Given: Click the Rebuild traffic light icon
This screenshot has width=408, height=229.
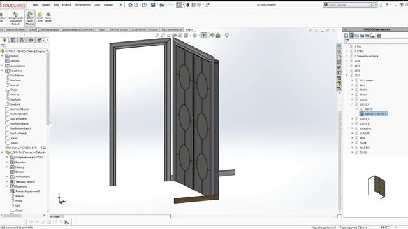Looking at the screenshot, I should [x=187, y=4].
